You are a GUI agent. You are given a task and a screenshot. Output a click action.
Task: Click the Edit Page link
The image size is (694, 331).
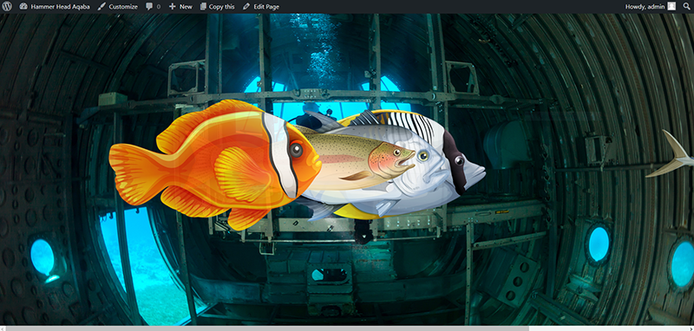click(x=261, y=7)
